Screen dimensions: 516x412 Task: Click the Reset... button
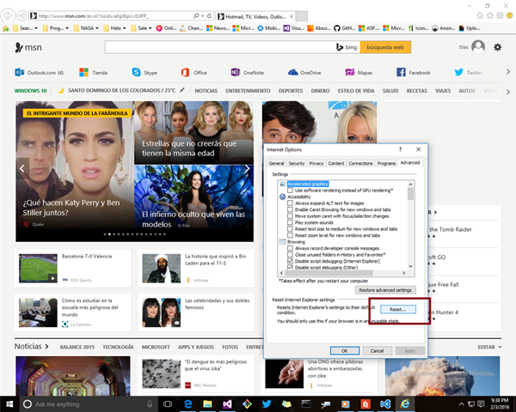[396, 309]
